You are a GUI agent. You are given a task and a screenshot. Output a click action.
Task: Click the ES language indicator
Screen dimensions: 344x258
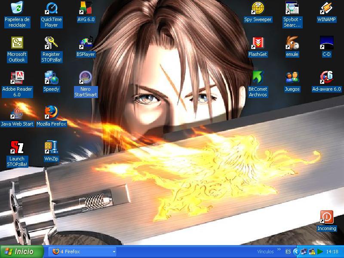(288, 252)
